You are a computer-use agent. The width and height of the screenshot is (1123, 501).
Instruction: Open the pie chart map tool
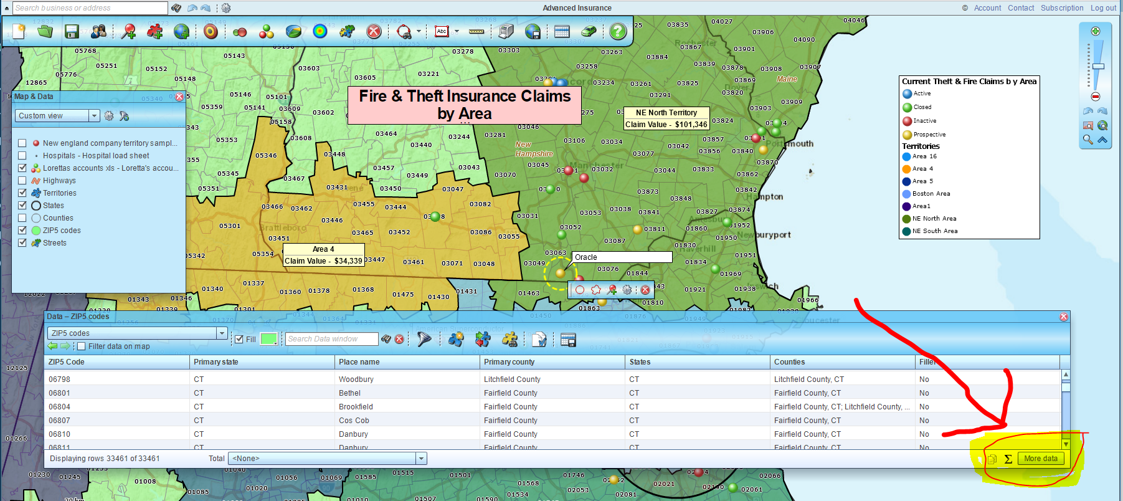click(293, 31)
